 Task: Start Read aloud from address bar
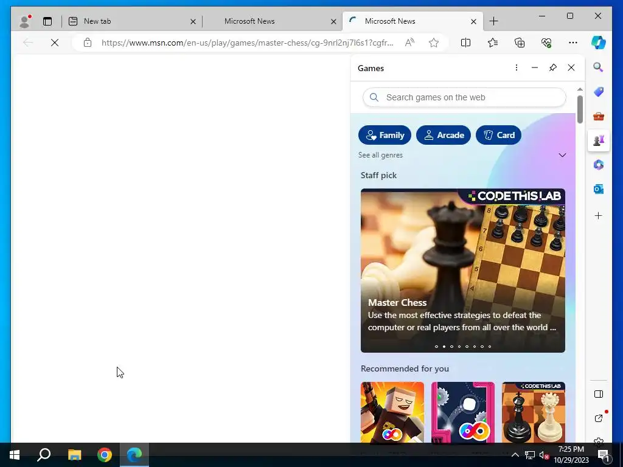tap(409, 43)
